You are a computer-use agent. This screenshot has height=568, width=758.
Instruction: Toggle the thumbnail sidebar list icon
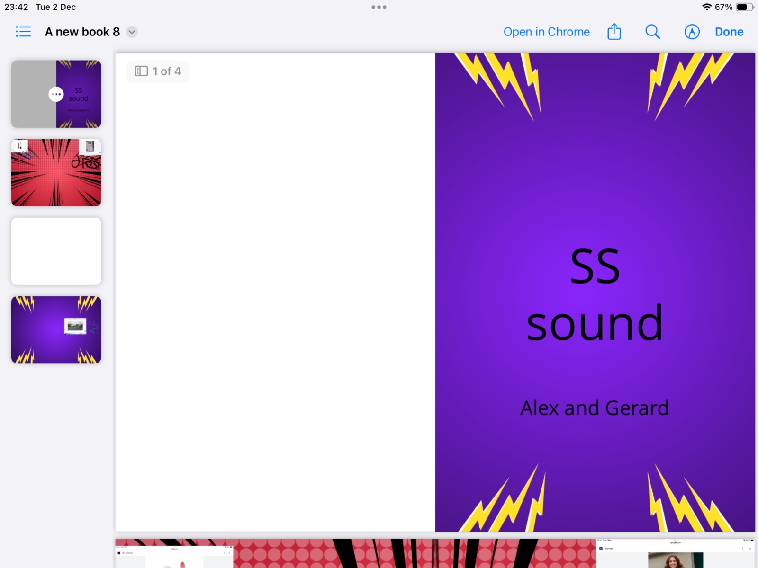click(23, 32)
